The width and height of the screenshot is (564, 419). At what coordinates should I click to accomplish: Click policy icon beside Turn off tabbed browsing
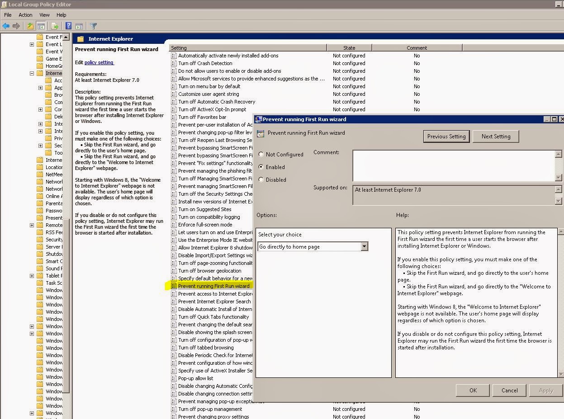point(174,348)
